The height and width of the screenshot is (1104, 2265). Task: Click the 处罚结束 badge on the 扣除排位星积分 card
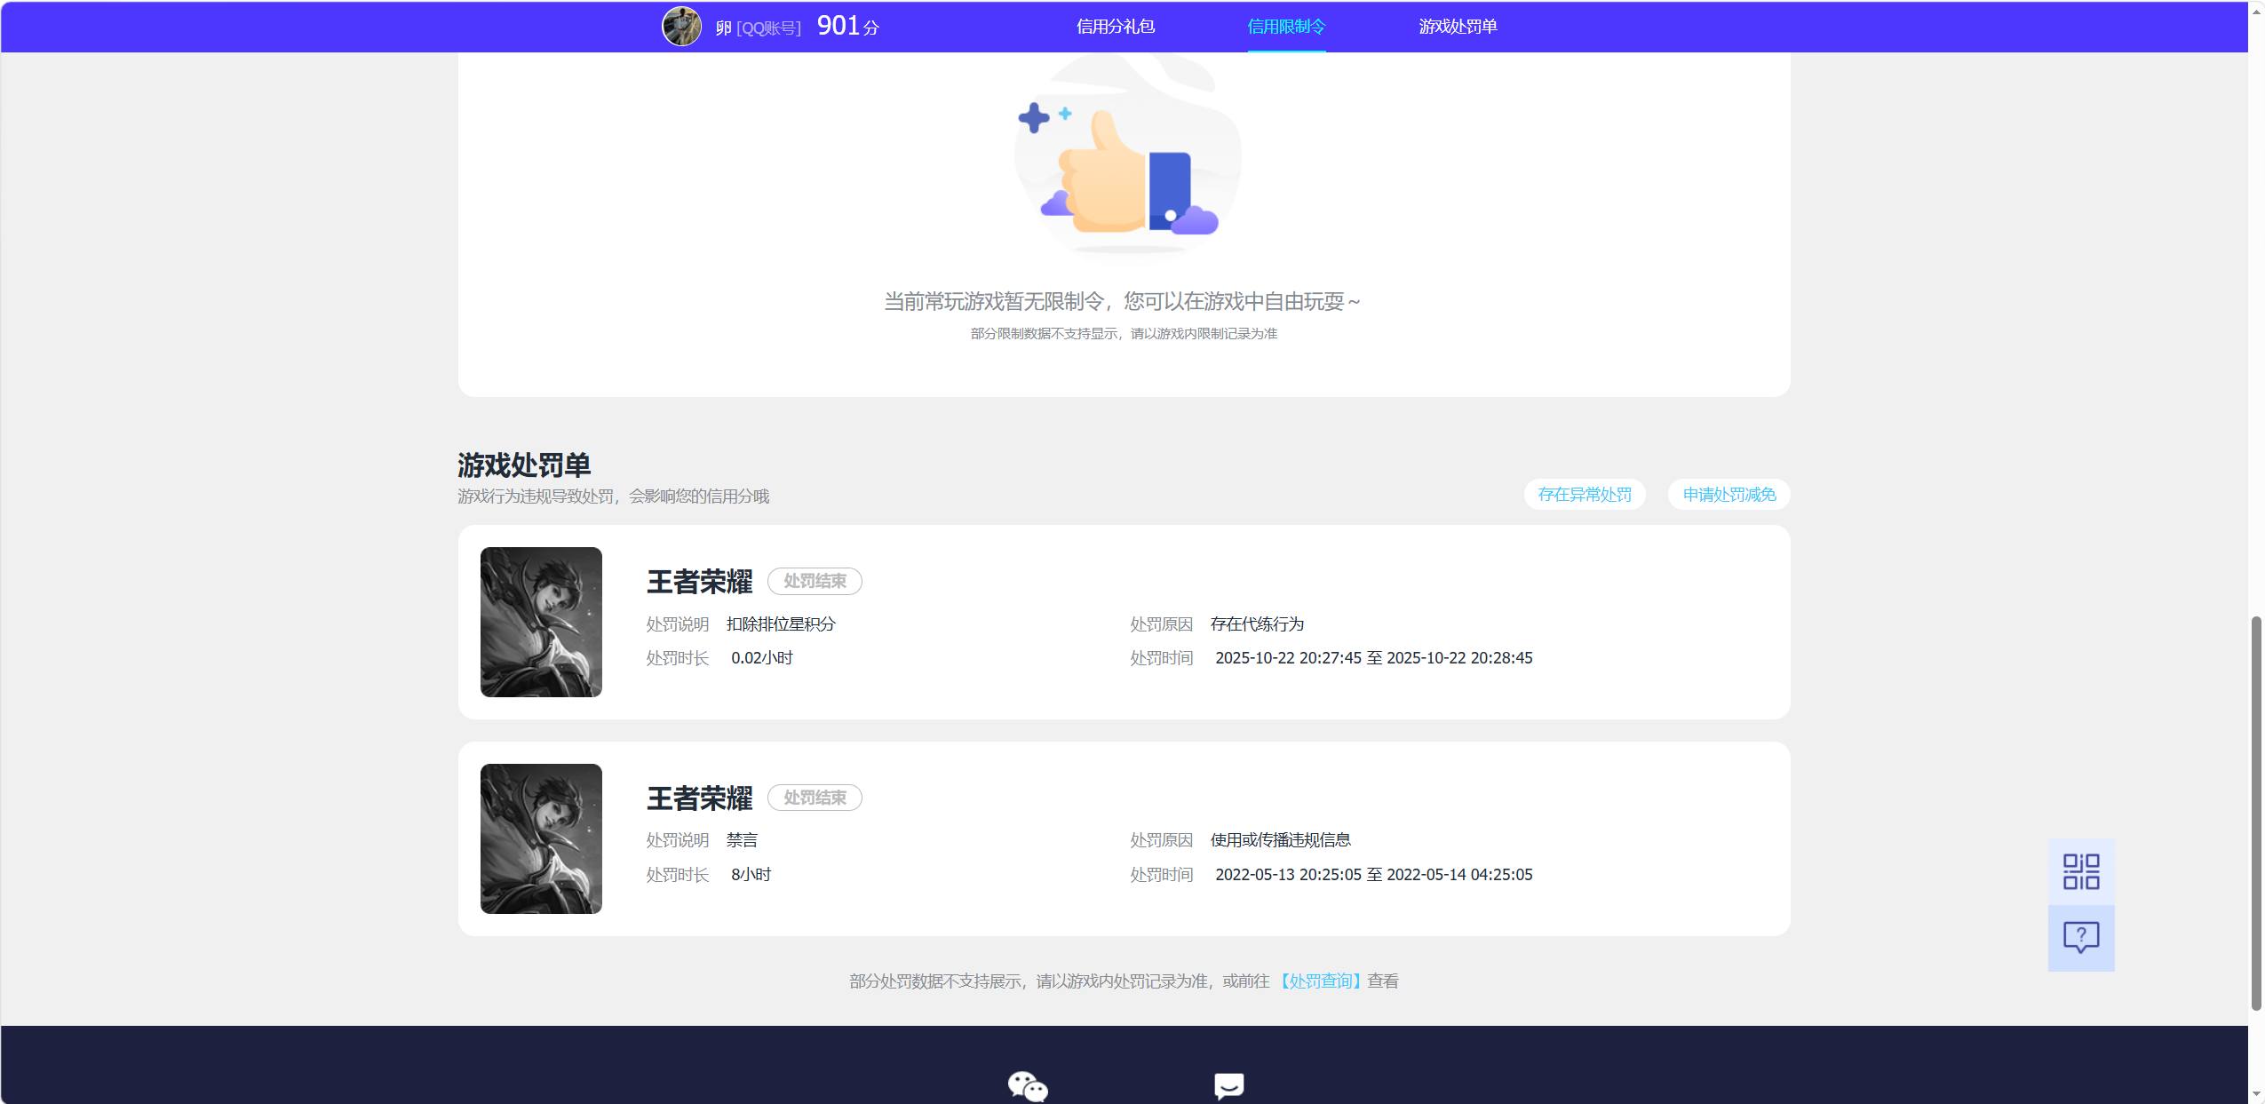click(815, 581)
